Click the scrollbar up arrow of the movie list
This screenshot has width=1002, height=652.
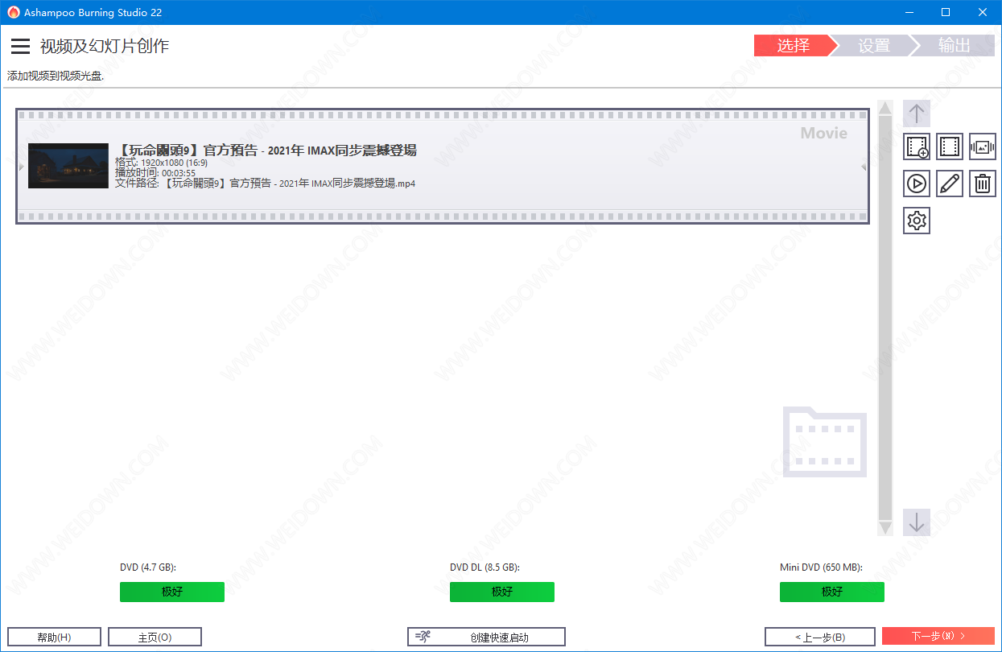click(x=885, y=108)
